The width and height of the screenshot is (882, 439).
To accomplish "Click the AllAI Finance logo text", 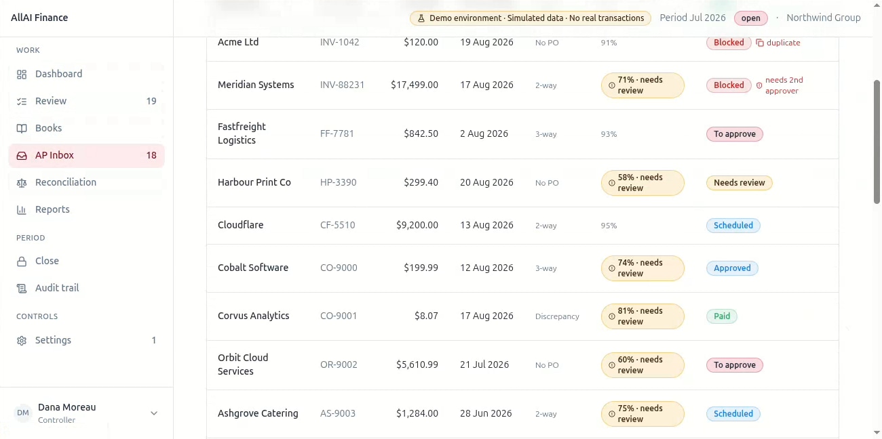I will tap(39, 18).
